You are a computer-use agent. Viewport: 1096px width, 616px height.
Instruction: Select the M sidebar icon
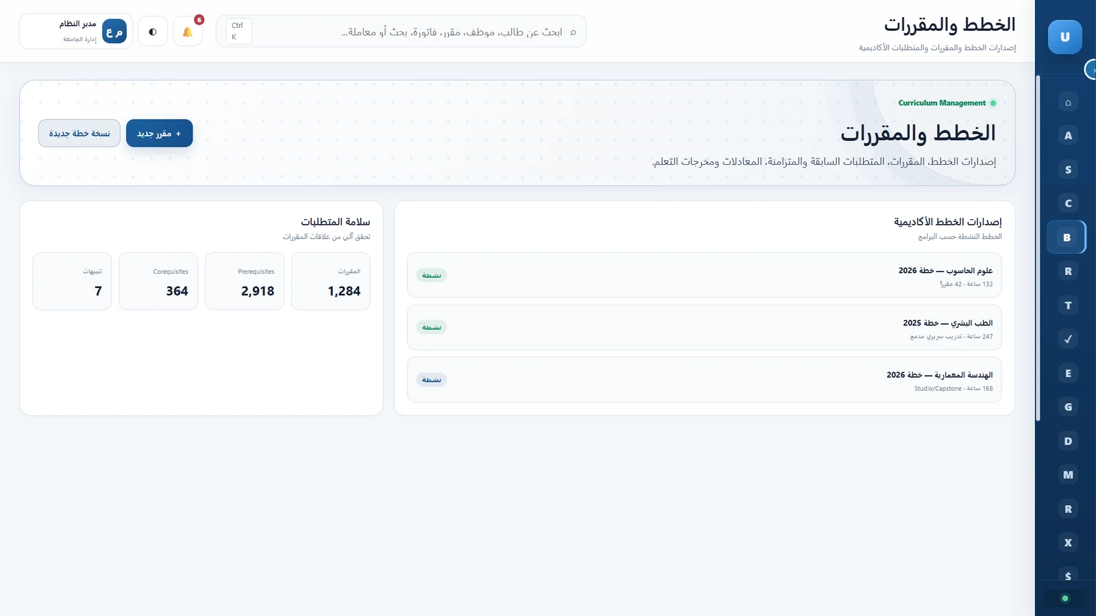click(1068, 474)
